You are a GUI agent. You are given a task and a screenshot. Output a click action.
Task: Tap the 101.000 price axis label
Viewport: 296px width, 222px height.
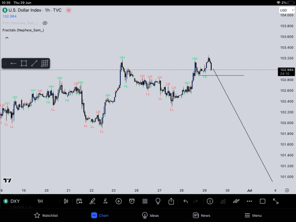[287, 177]
